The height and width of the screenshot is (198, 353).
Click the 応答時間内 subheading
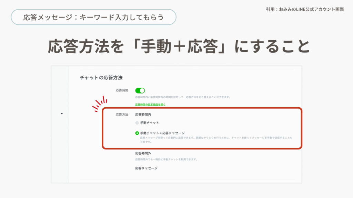click(143, 115)
